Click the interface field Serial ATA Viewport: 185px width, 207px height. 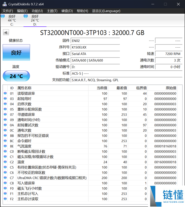(95, 54)
